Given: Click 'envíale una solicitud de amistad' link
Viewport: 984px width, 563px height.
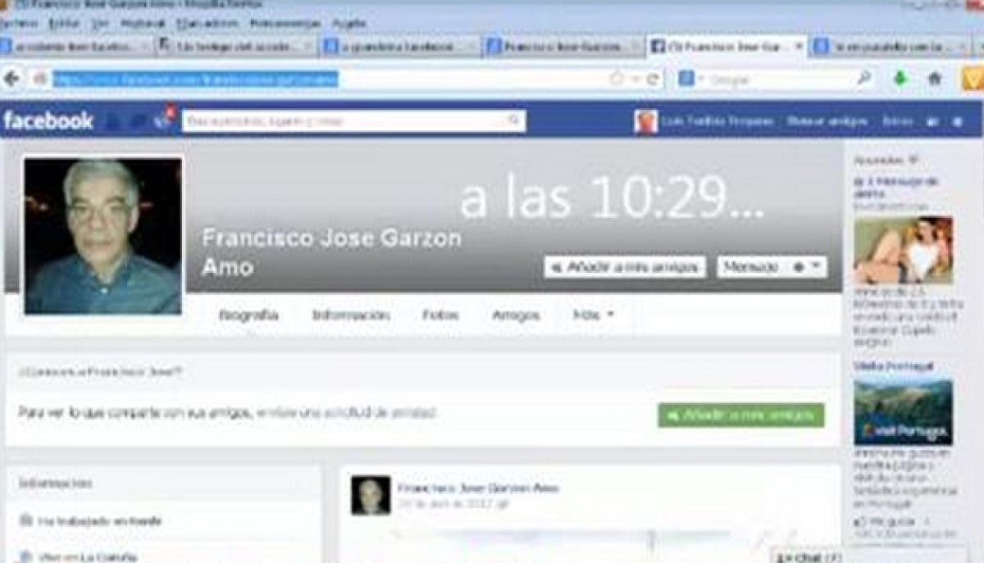Looking at the screenshot, I should (347, 413).
